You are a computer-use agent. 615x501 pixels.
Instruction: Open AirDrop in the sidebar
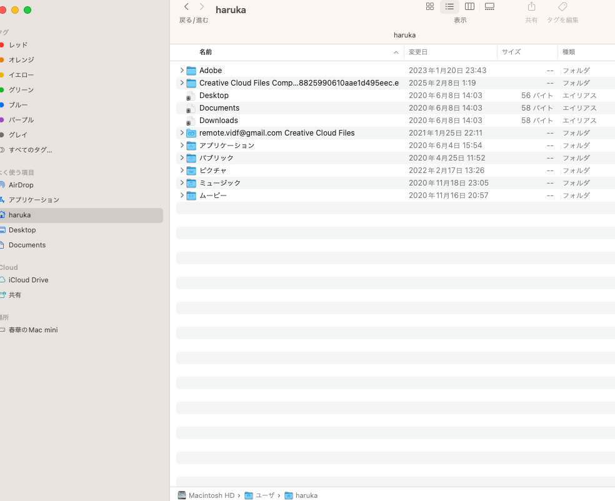pos(21,185)
